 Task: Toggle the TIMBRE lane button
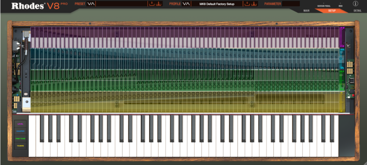click(x=20, y=146)
